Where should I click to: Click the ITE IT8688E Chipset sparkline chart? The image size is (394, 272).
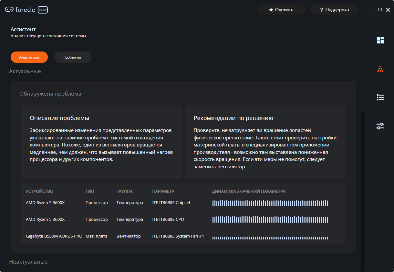pyautogui.click(x=270, y=203)
